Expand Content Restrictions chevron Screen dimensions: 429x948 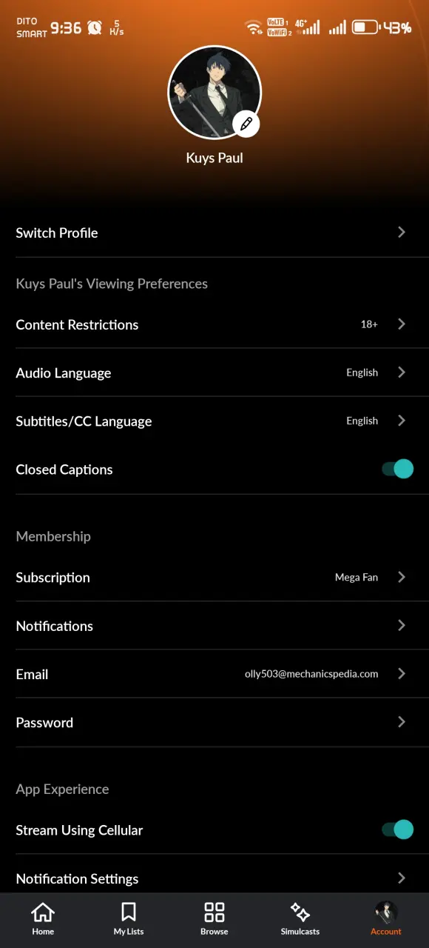[402, 324]
